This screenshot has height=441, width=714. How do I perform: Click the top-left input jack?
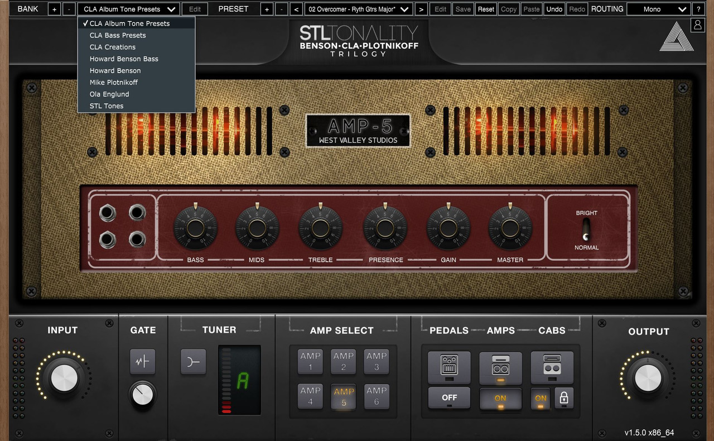pyautogui.click(x=107, y=213)
